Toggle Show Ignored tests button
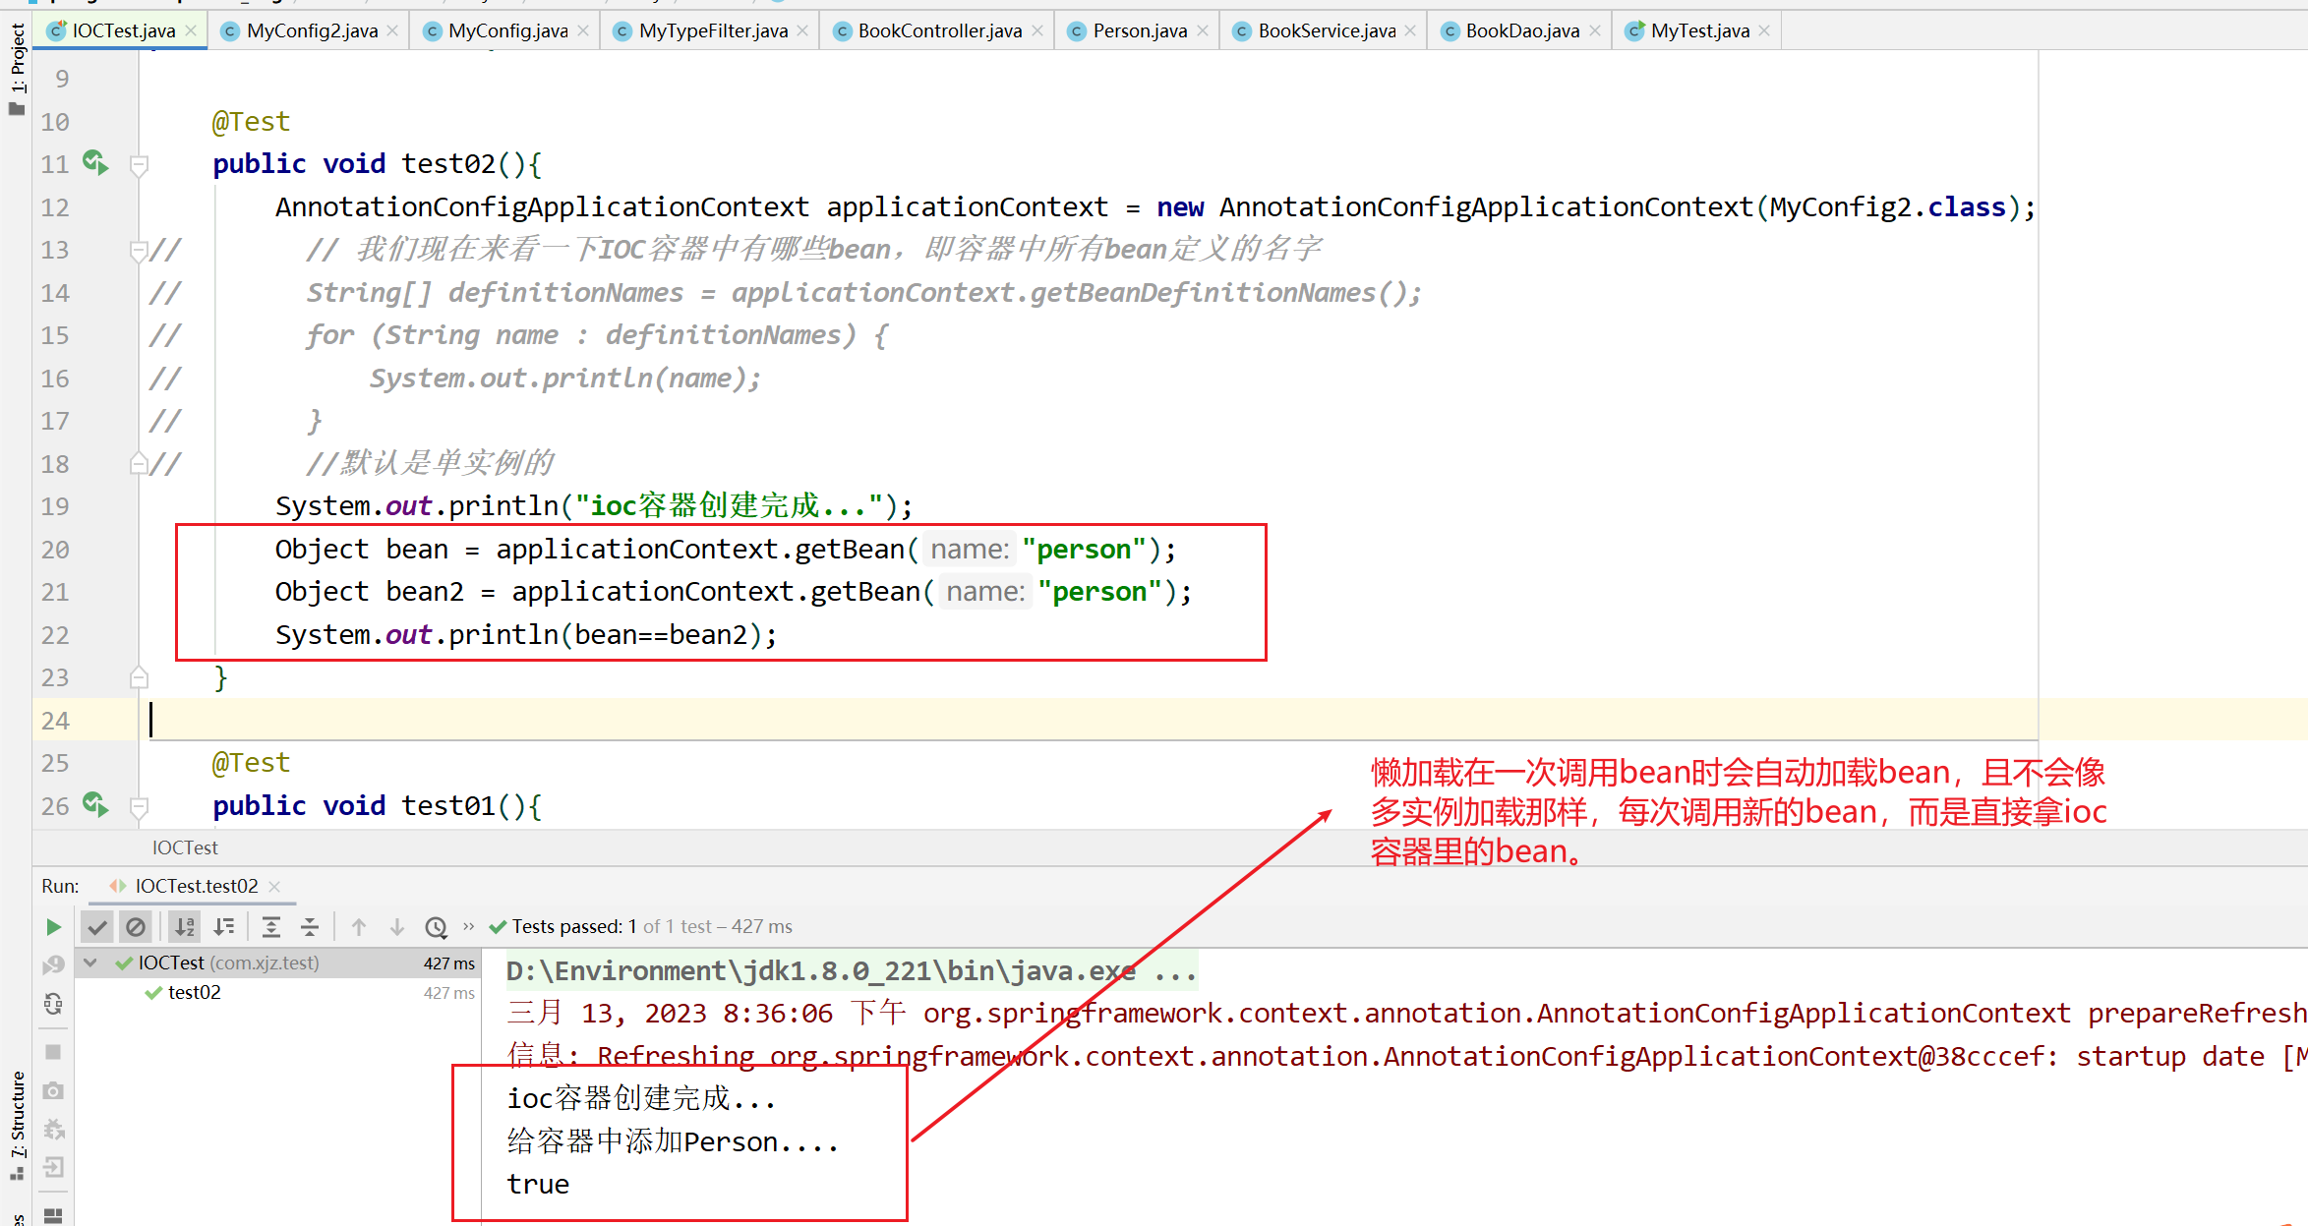Viewport: 2308px width, 1226px height. [136, 927]
